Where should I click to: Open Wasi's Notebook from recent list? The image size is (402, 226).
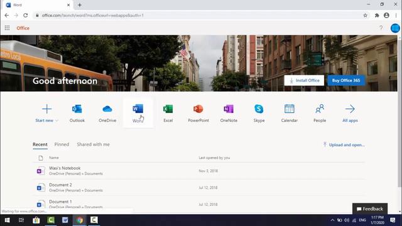pyautogui.click(x=198, y=171)
